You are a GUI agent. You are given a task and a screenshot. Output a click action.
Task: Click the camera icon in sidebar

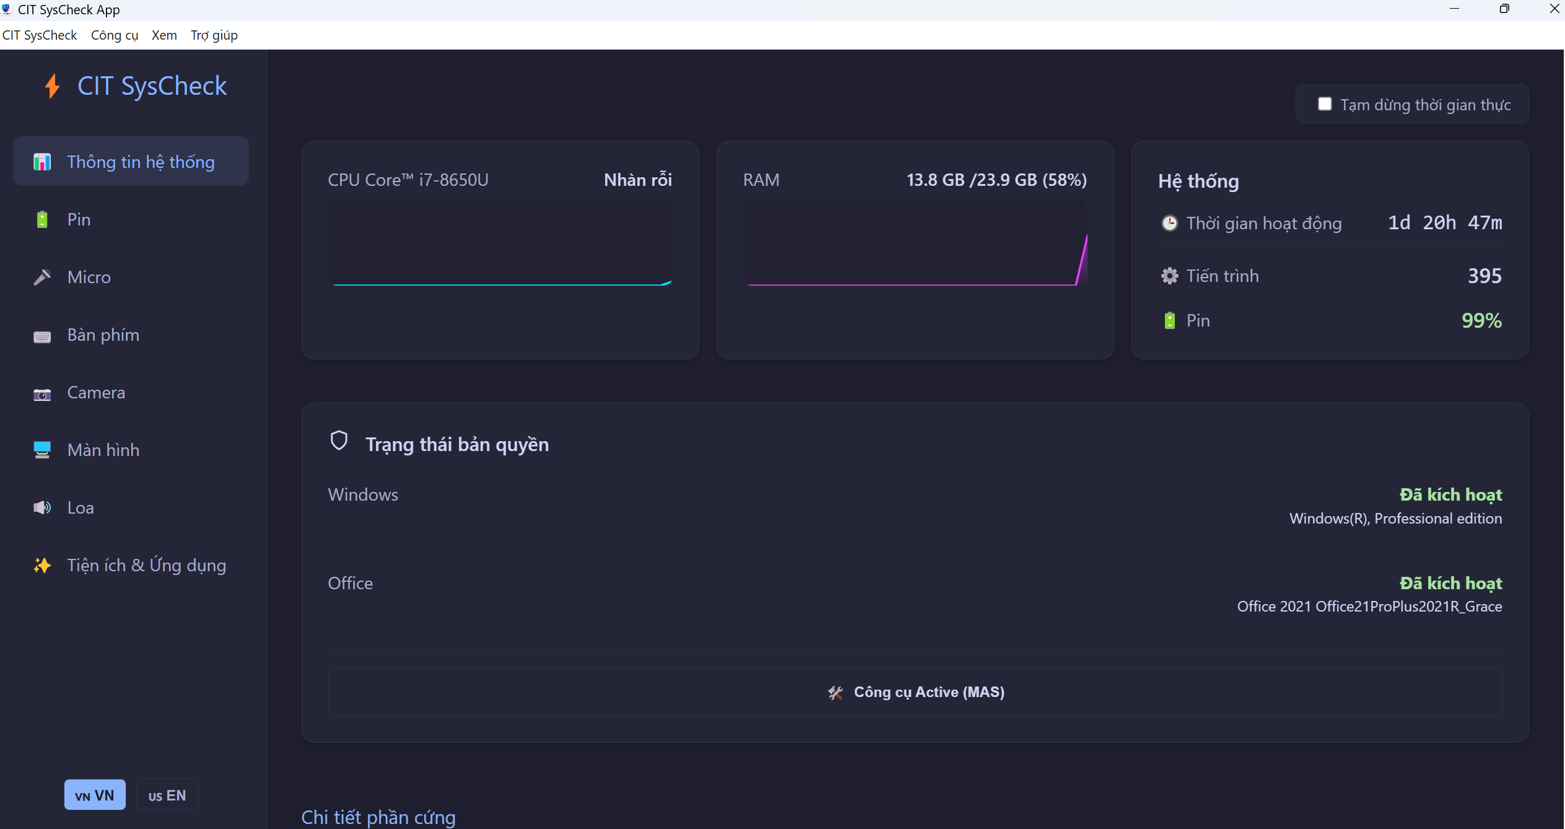click(41, 394)
